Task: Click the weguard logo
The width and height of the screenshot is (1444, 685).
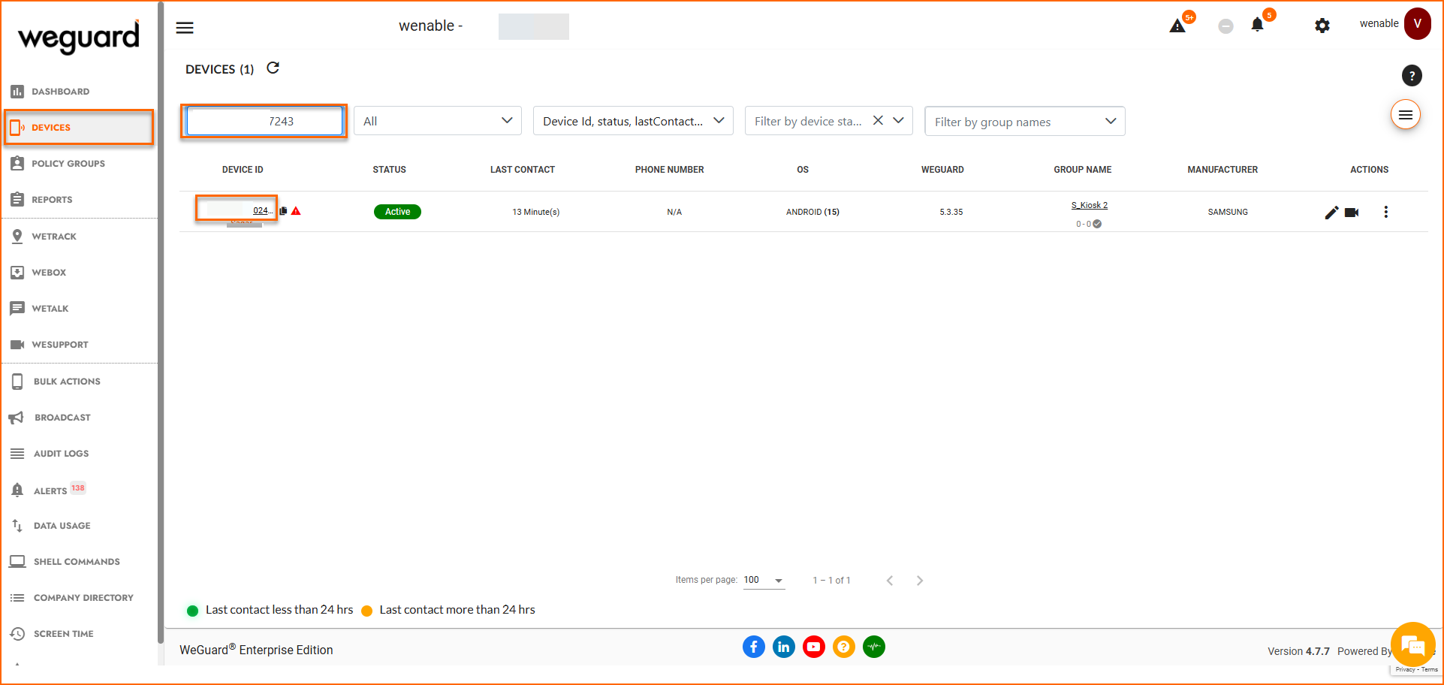Action: click(79, 37)
